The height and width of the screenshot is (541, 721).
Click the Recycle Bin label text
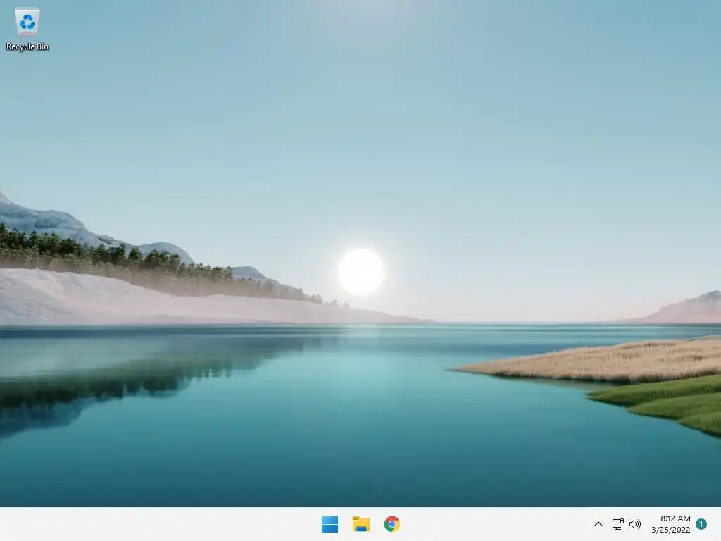[27, 46]
